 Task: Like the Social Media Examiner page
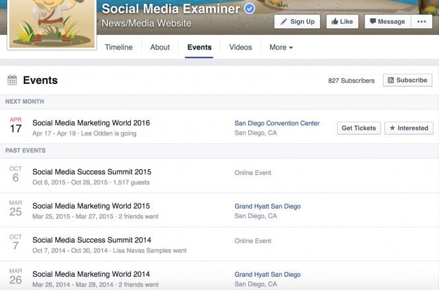tap(341, 22)
